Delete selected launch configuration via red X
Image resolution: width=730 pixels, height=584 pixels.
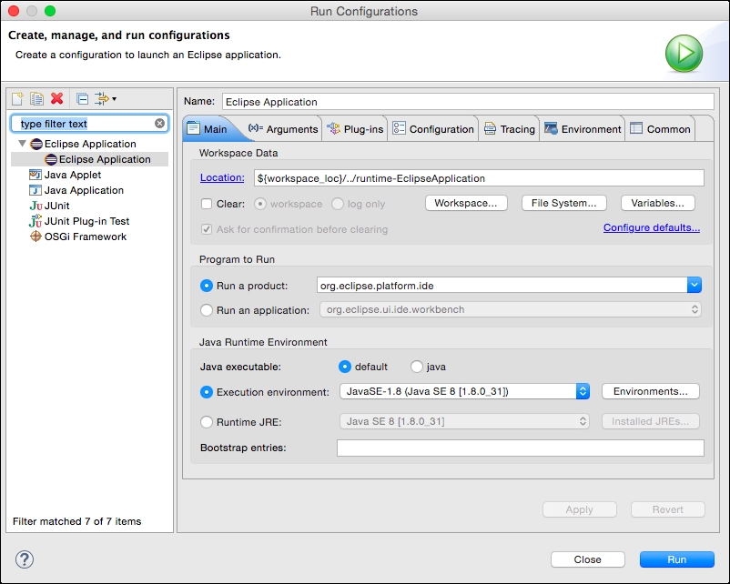[x=56, y=98]
